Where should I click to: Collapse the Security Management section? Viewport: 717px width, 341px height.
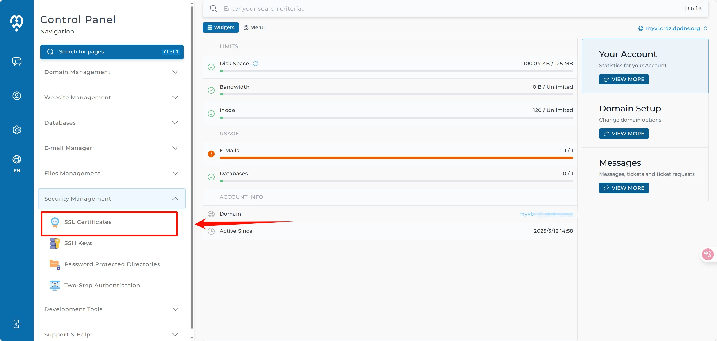112,199
